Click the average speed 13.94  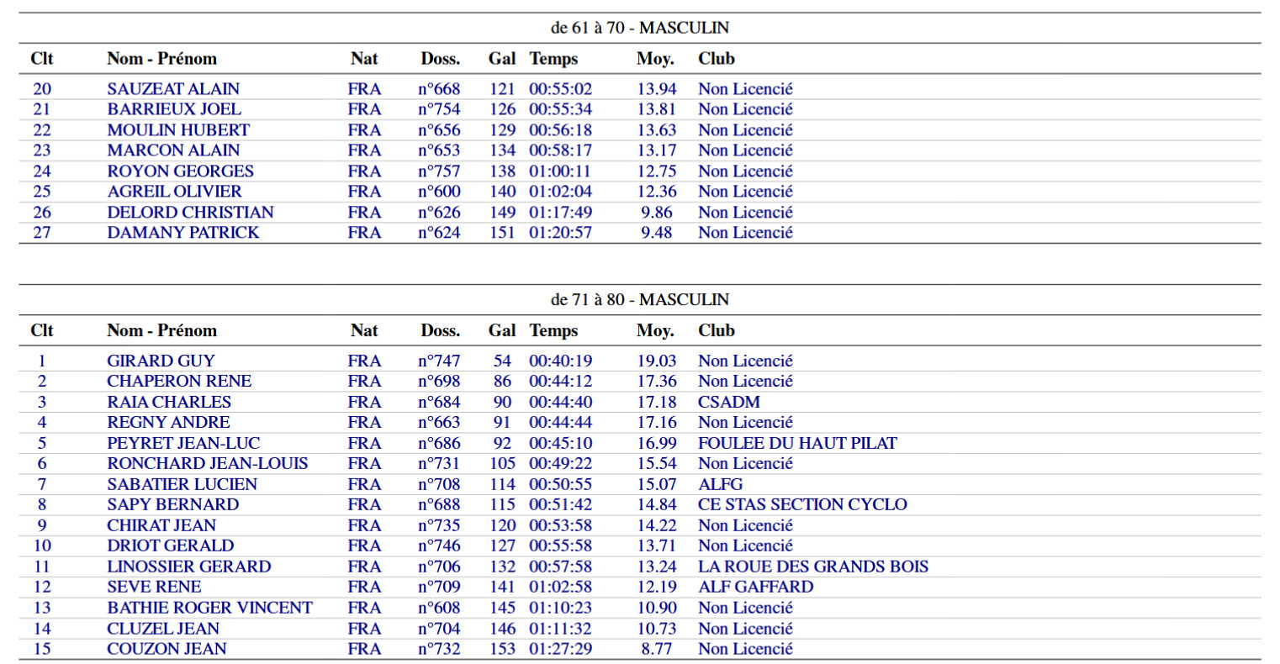656,89
